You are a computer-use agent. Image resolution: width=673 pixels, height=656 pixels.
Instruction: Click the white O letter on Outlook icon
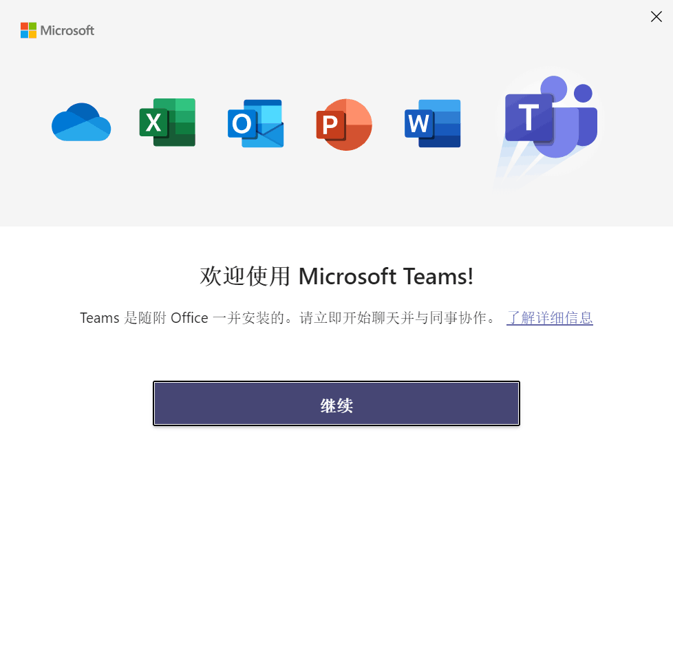pyautogui.click(x=242, y=124)
